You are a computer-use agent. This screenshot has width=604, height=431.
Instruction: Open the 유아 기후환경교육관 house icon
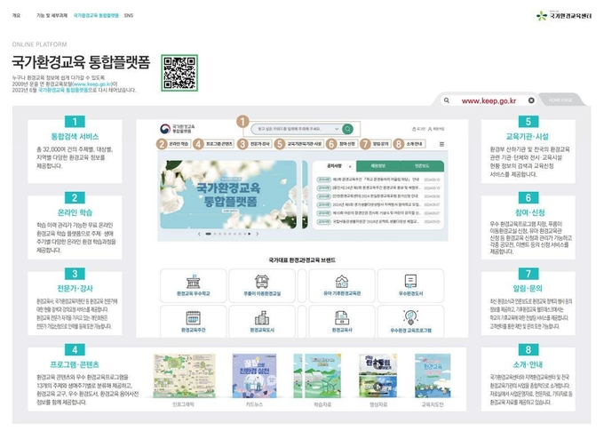point(340,283)
